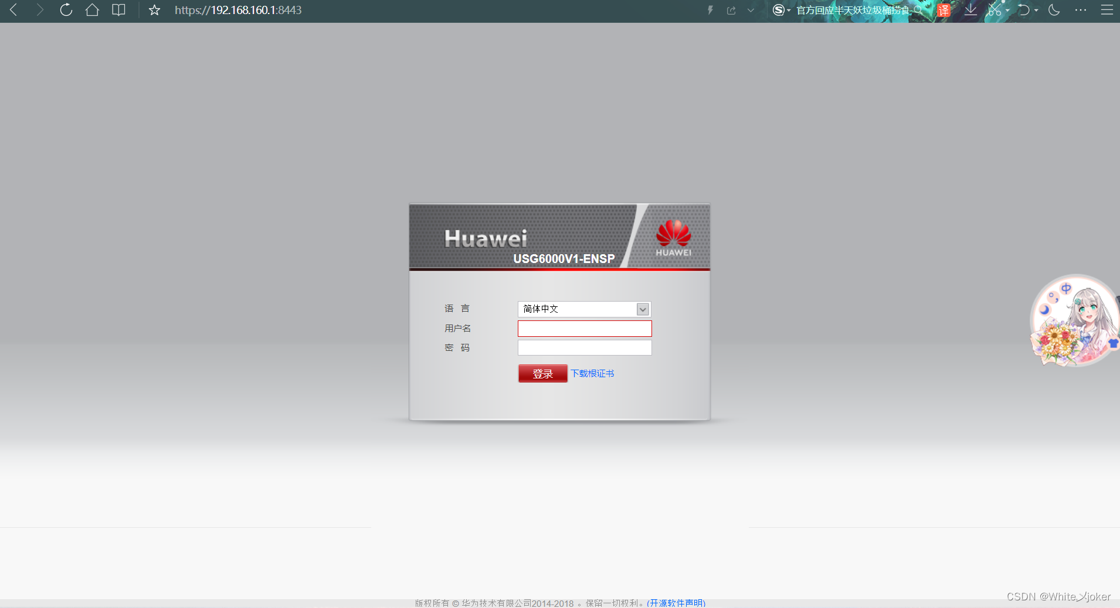This screenshot has height=608, width=1120.
Task: Open the downloads arrow icon
Action: coord(971,10)
